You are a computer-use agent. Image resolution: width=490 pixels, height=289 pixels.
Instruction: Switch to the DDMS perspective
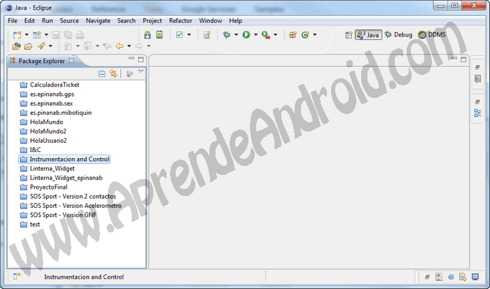coord(432,35)
